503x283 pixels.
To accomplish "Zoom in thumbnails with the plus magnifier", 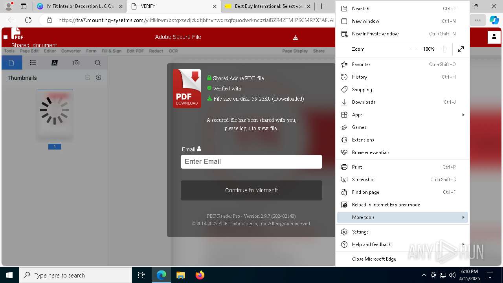I will point(99,78).
